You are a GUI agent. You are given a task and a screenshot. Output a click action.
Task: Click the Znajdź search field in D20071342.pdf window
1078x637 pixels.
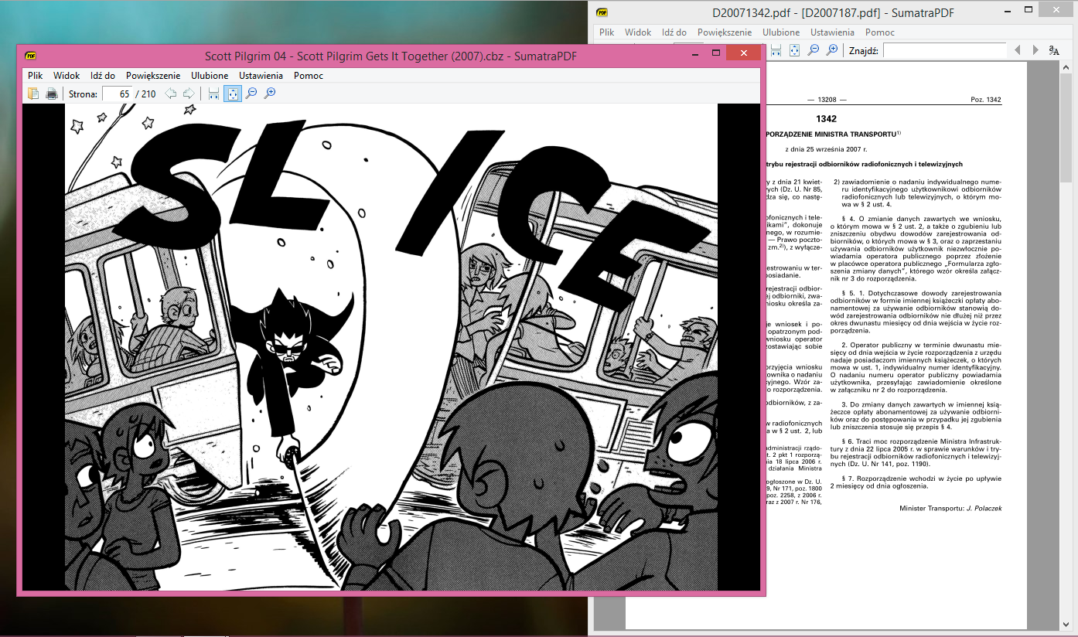[x=944, y=50]
